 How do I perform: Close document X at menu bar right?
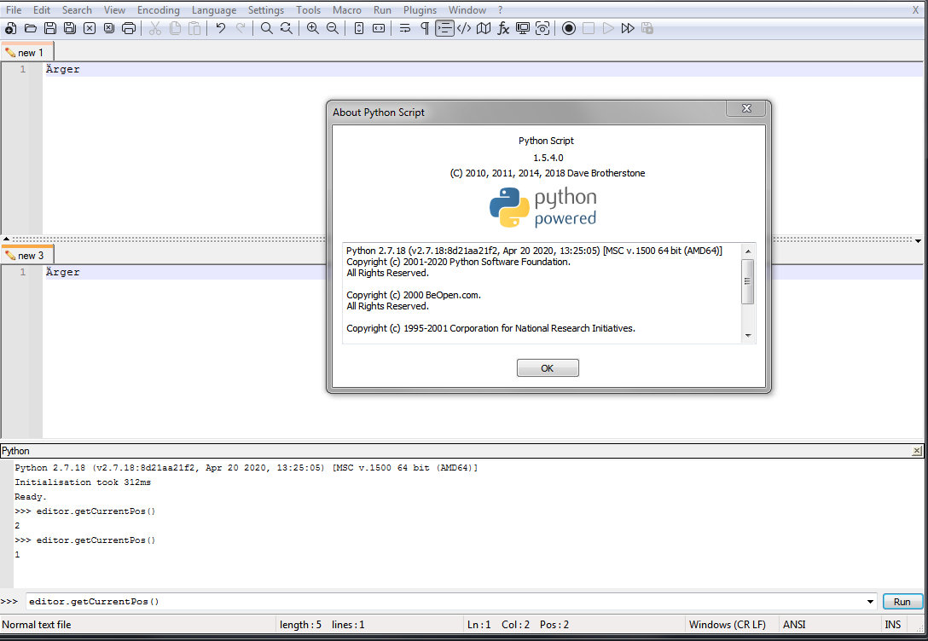pos(915,10)
